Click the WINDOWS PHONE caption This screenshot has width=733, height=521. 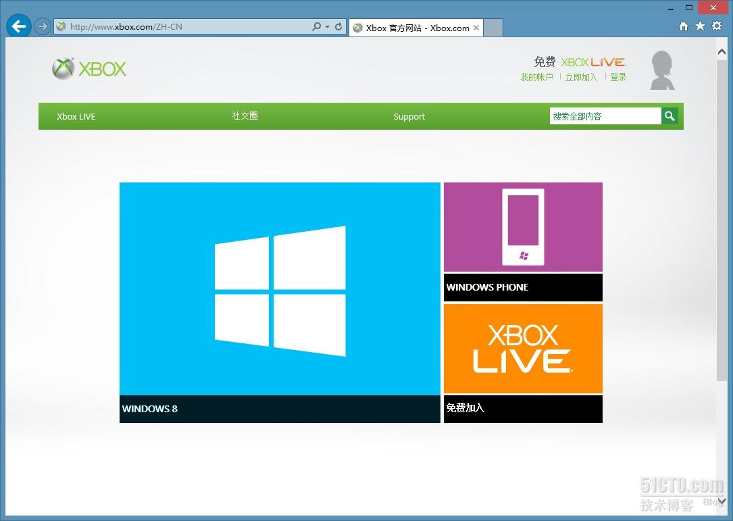coord(523,287)
